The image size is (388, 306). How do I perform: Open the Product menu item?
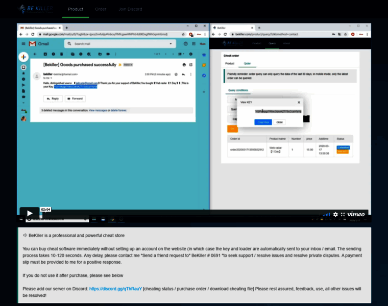(x=76, y=9)
